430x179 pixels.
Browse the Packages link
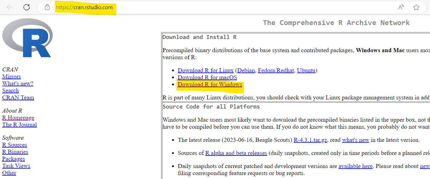(x=13, y=159)
